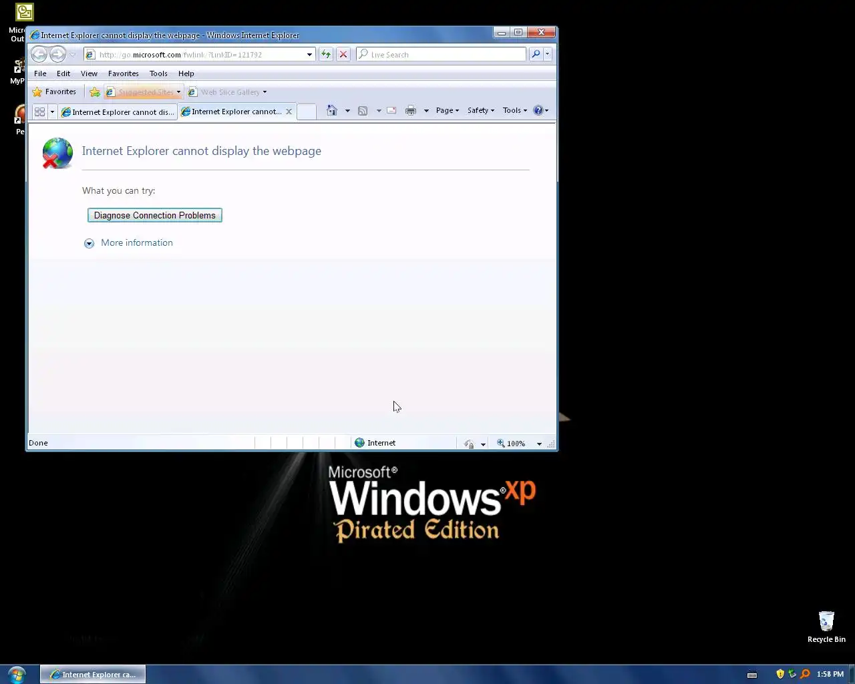Viewport: 855px width, 684px height.
Task: Open the recent pages dropdown beside Forward
Action: click(73, 55)
